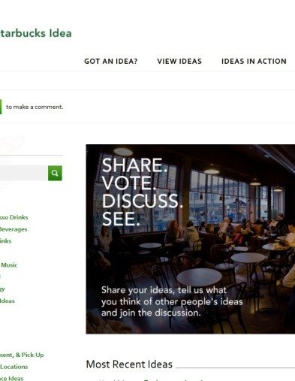Open the Payment, & Pick-Up category
The height and width of the screenshot is (381, 295).
click(22, 355)
